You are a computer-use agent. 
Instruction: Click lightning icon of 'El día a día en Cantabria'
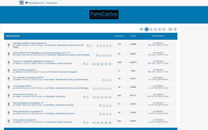click(x=9, y=121)
